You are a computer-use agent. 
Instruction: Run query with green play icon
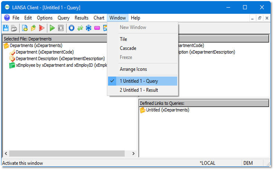click(x=52, y=28)
